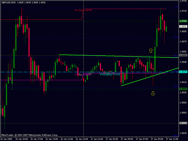This screenshot has width=188, height=141.
Task: Click the 1.9700 green price label
Action: 183,21
